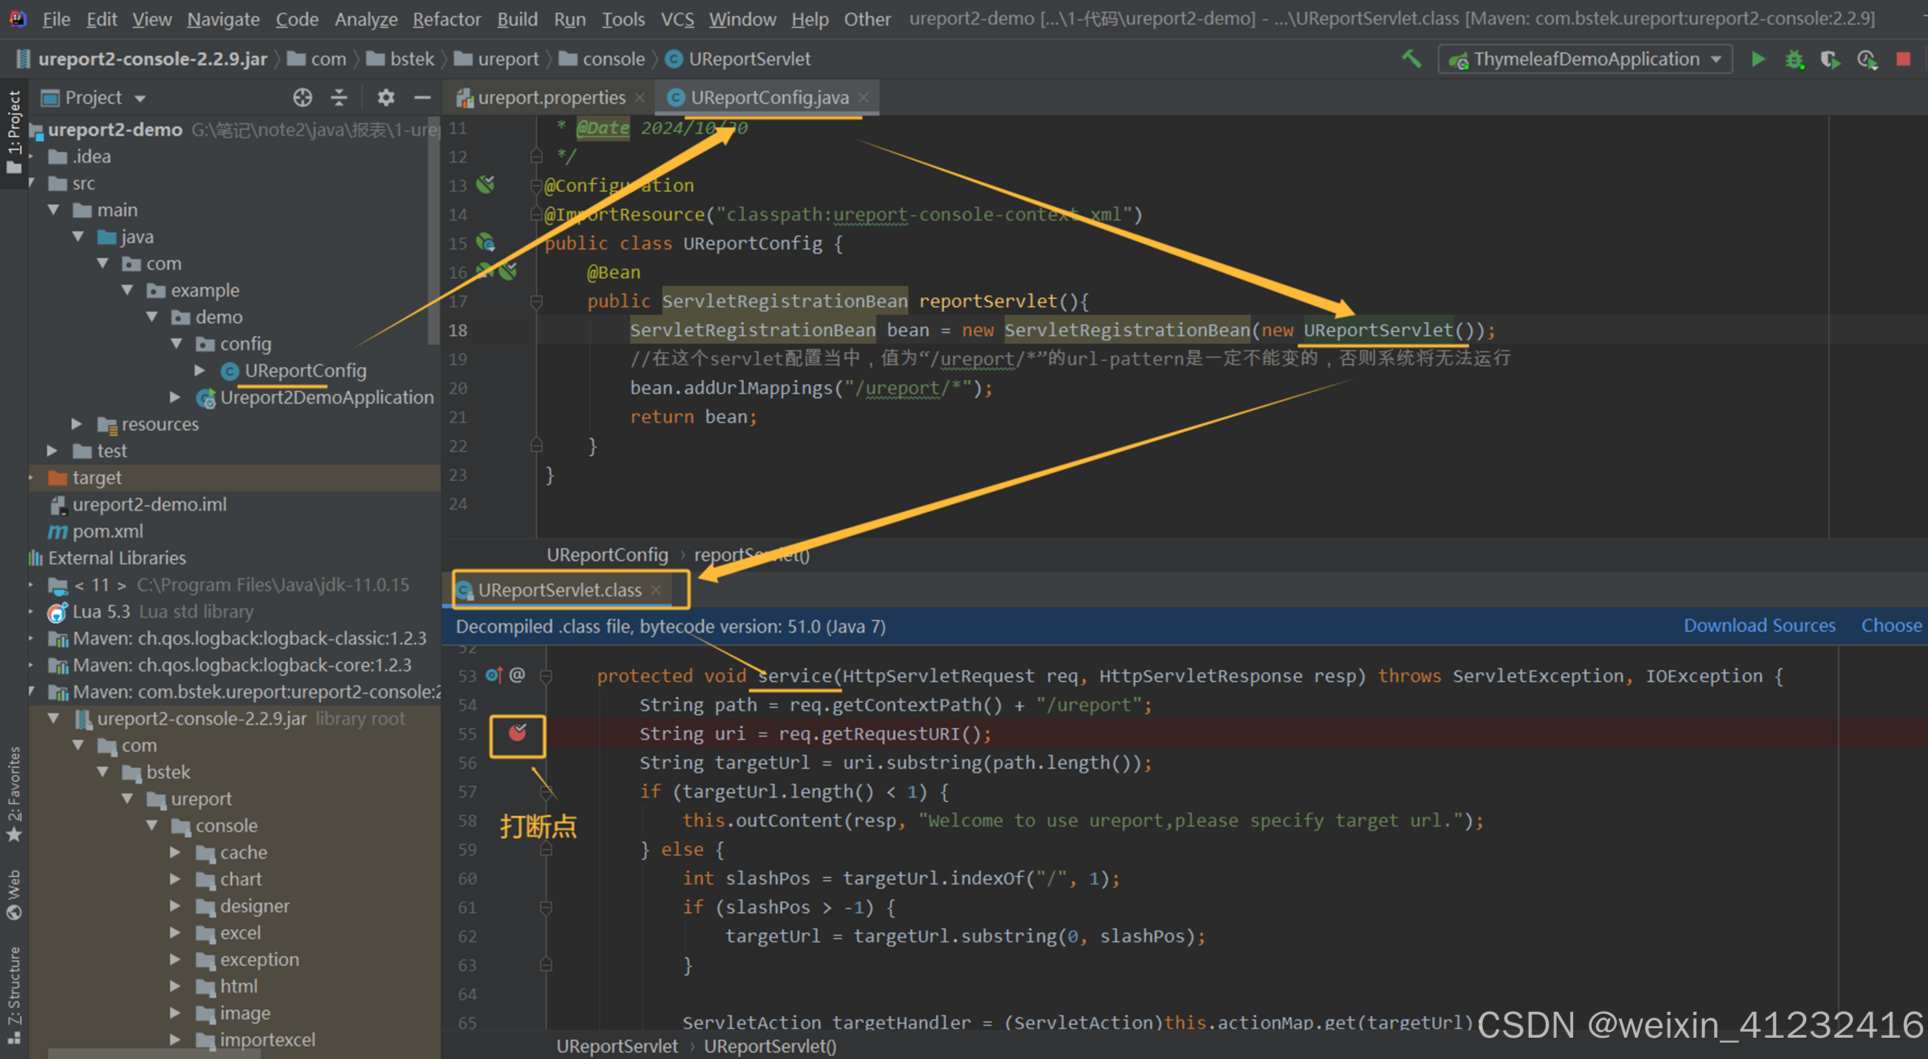Click the Download Sources link

point(1759,625)
